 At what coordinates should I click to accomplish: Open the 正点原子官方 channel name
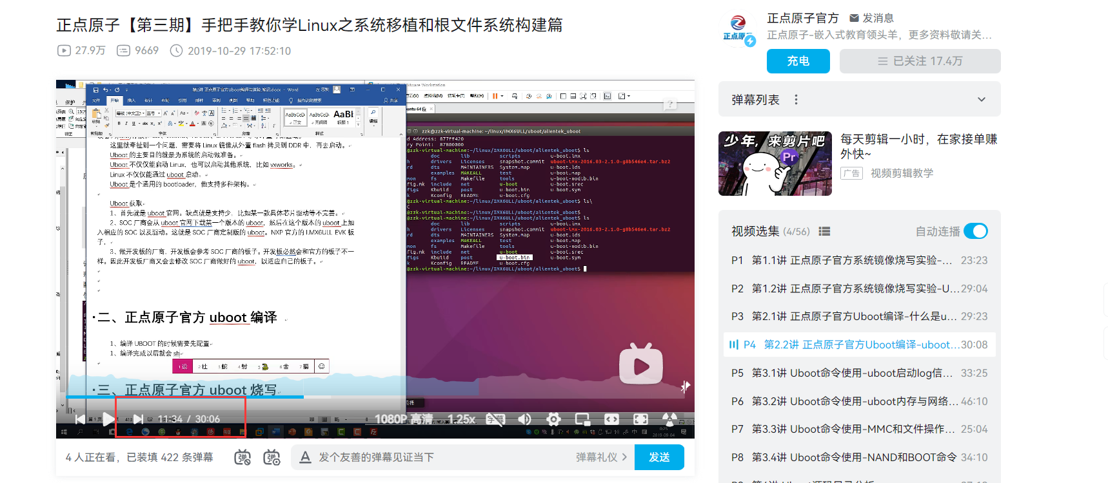[803, 18]
